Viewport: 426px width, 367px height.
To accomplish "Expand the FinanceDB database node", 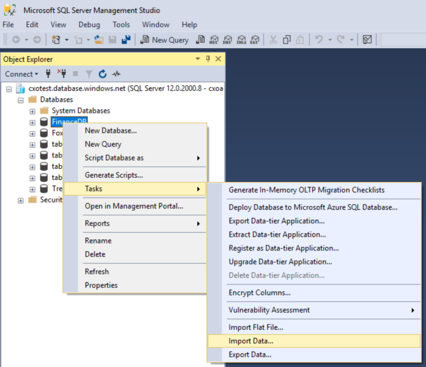I will (x=32, y=123).
